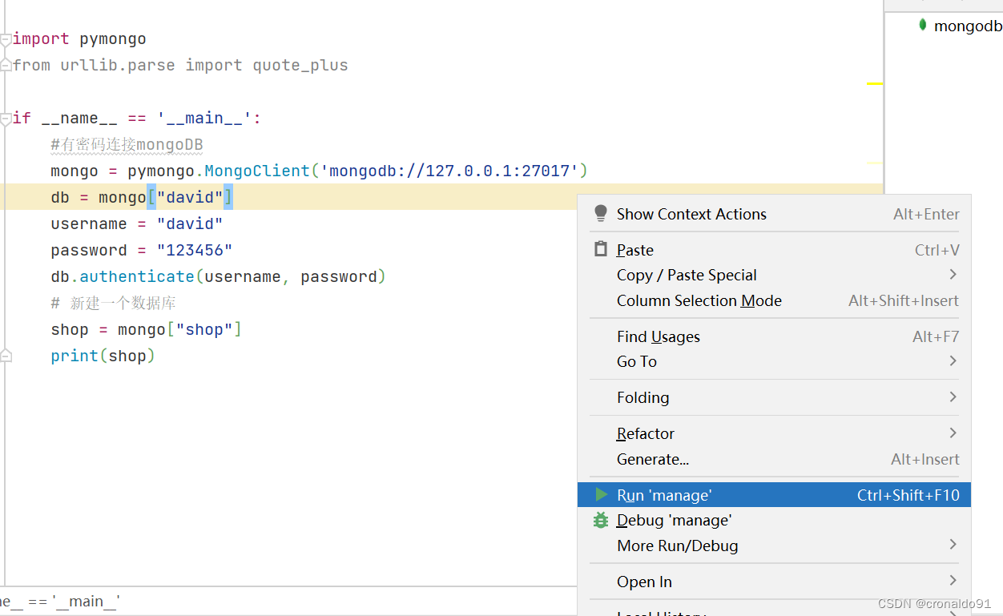Select Find Usages menu entry
1003x616 pixels.
tap(774, 336)
